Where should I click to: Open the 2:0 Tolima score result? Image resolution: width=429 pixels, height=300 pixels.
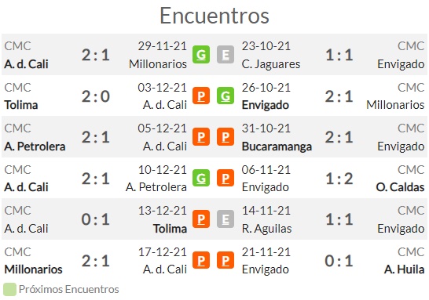coord(96,96)
